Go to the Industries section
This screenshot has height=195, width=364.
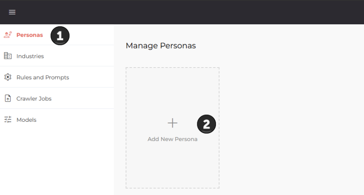[30, 56]
